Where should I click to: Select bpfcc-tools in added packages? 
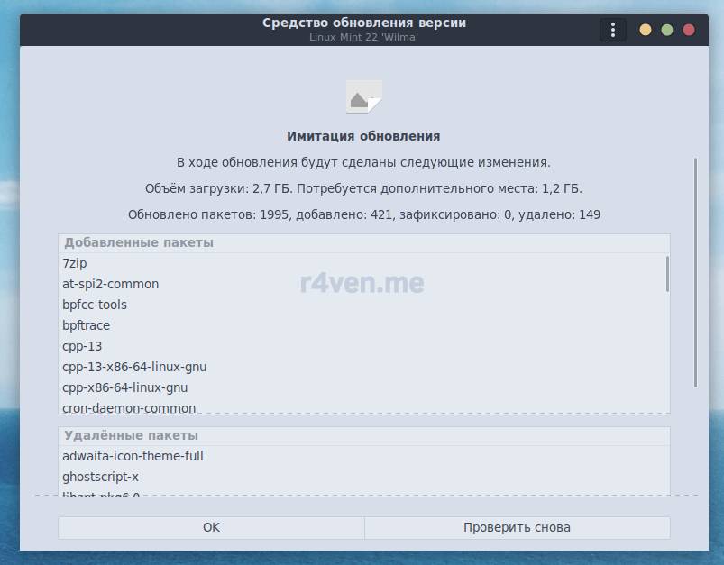tap(95, 305)
